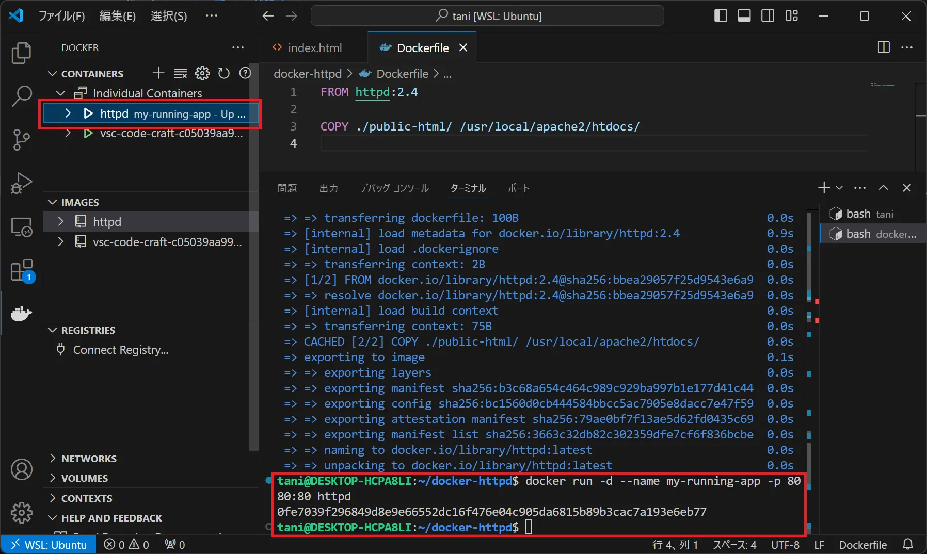927x554 pixels.
Task: Open the ファイル menu
Action: [61, 15]
